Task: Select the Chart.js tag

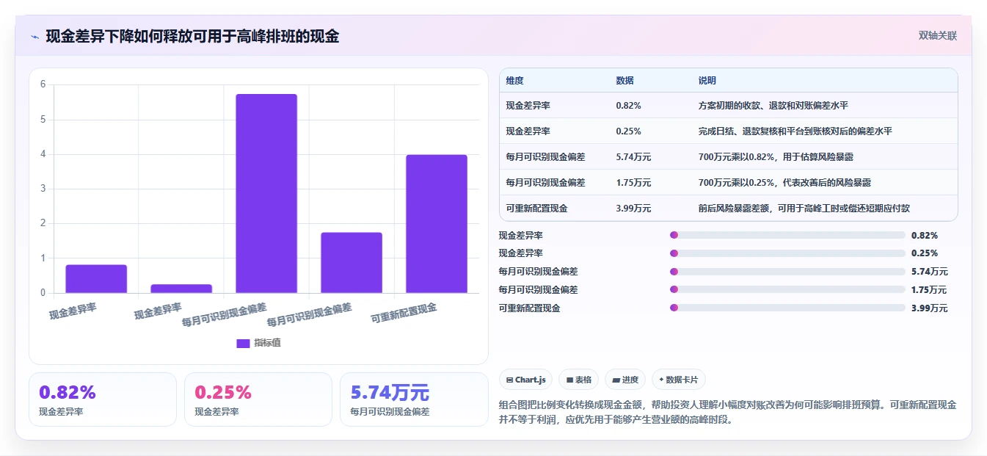Action: [525, 380]
